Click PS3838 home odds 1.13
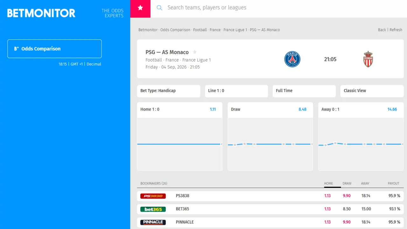407x229 pixels. coord(328,196)
